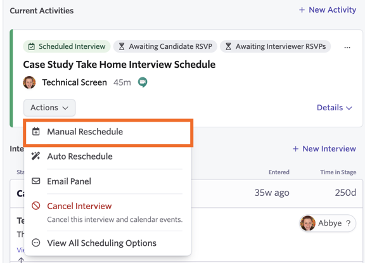Collapse the Actions dropdown button

point(49,108)
